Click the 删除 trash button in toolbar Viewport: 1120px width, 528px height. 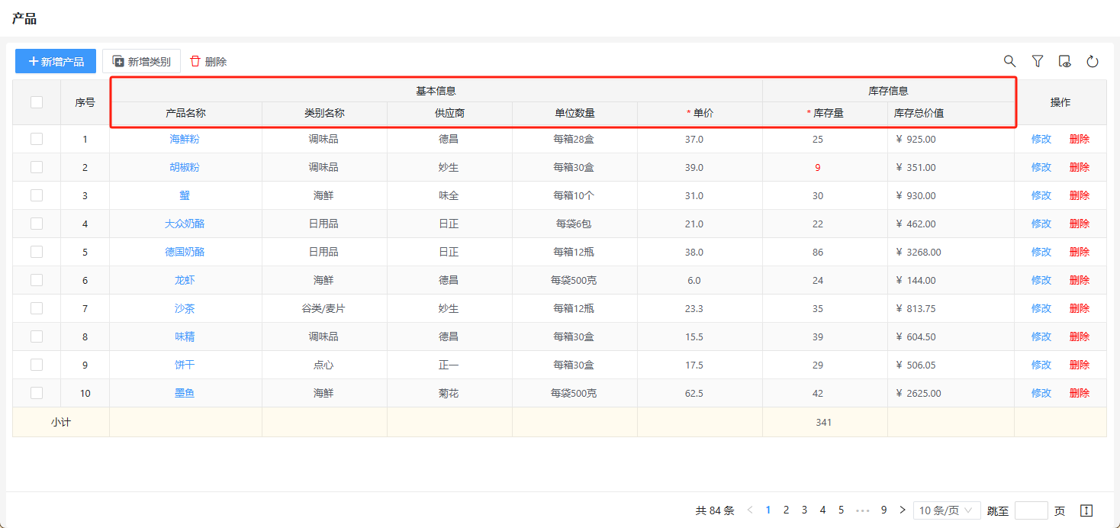[208, 61]
